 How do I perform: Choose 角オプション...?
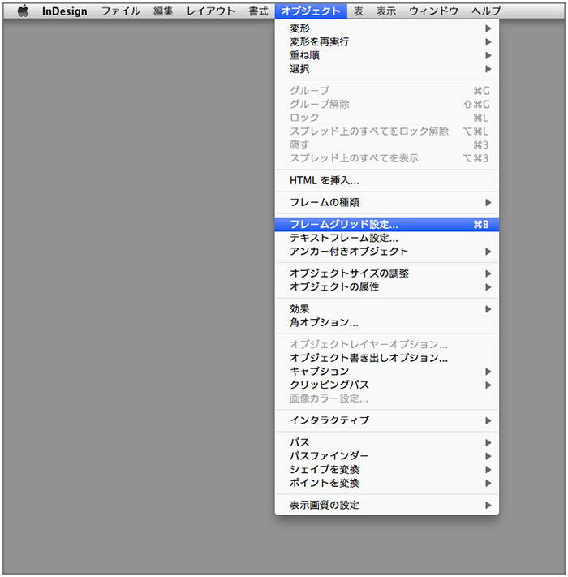[387, 323]
